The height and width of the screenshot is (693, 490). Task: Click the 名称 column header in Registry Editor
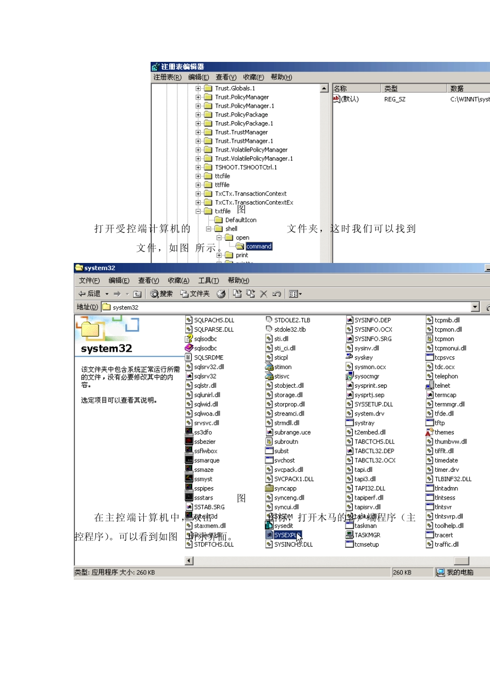point(356,88)
